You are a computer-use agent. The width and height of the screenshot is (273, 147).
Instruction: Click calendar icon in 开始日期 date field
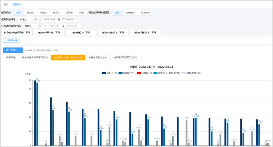45,26
